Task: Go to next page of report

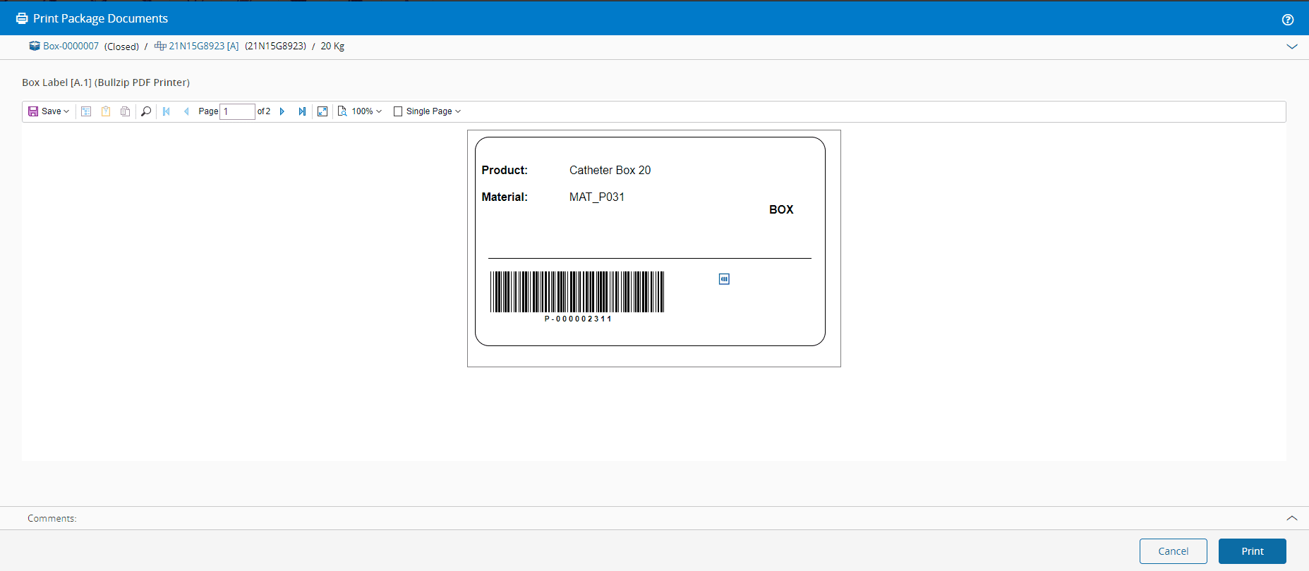Action: coord(282,111)
